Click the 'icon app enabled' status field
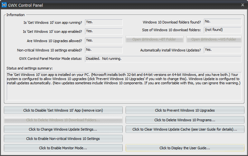This screenshot has height=156, width=248. [104, 31]
